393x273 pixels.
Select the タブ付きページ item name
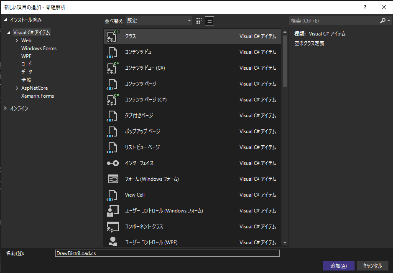(x=139, y=116)
